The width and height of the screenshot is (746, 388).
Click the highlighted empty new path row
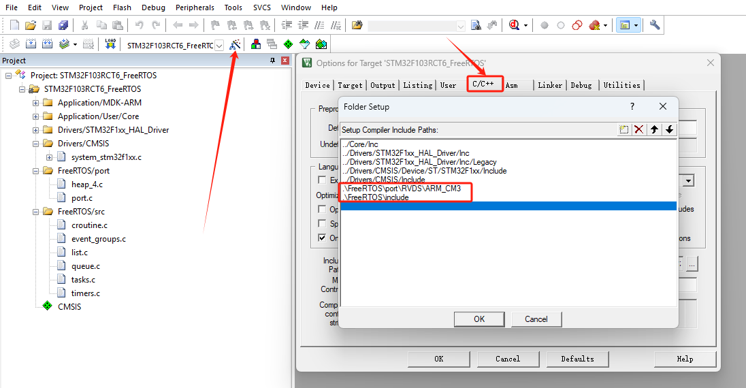(508, 206)
